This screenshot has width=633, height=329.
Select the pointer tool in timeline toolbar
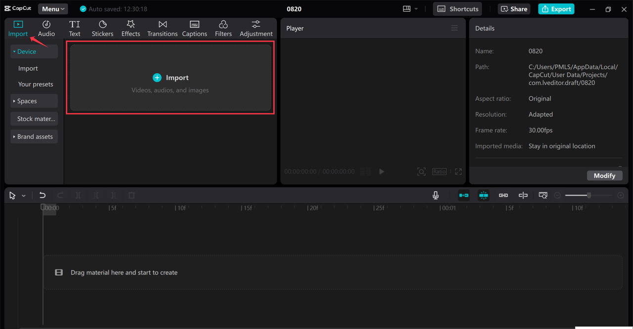click(x=12, y=195)
